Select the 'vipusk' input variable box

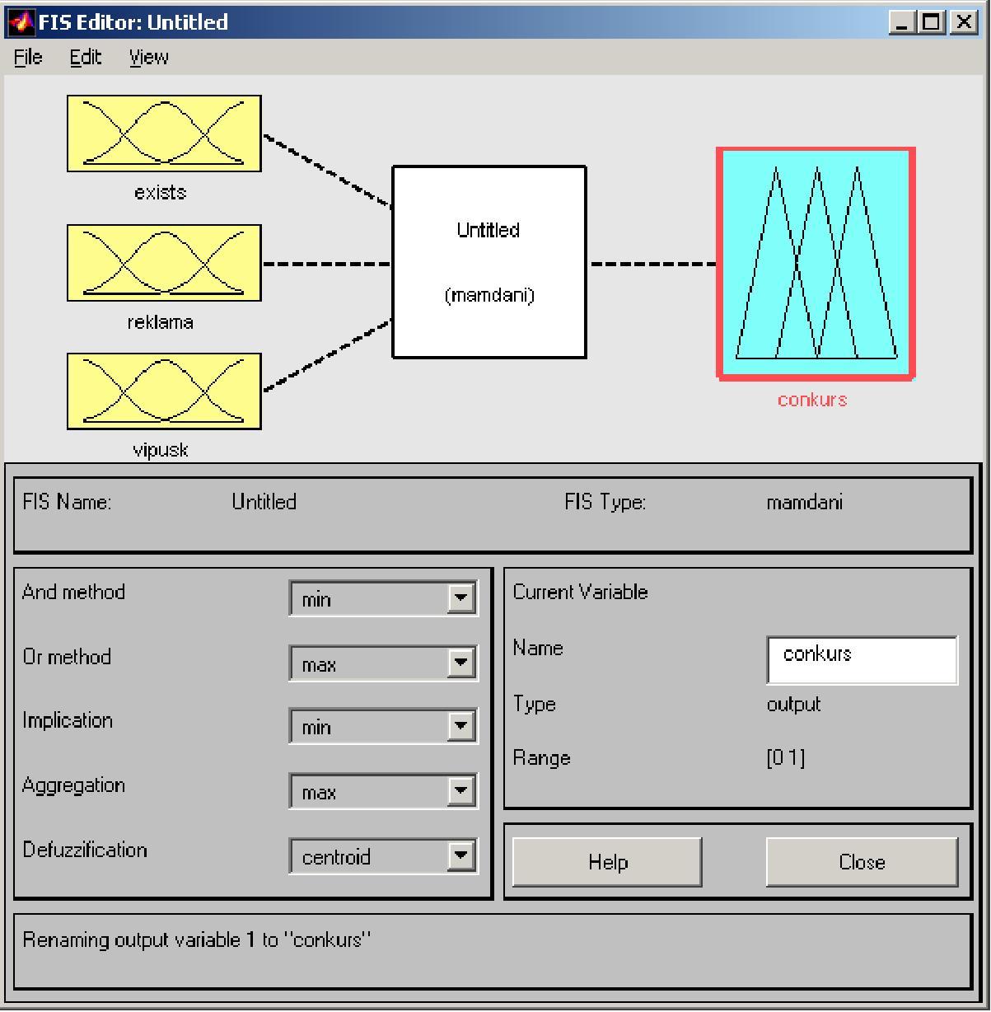[x=164, y=391]
